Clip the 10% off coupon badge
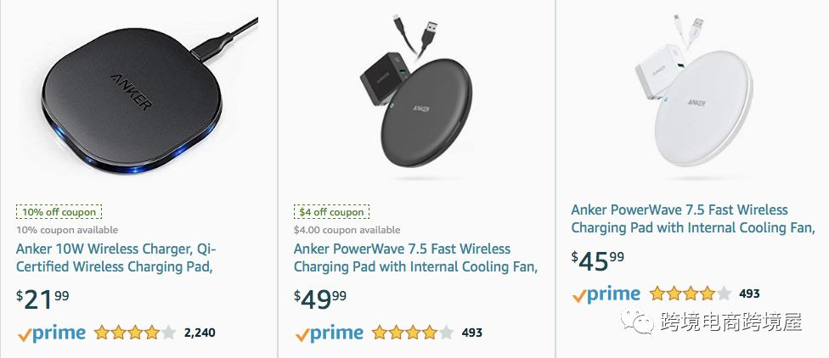 [x=59, y=212]
